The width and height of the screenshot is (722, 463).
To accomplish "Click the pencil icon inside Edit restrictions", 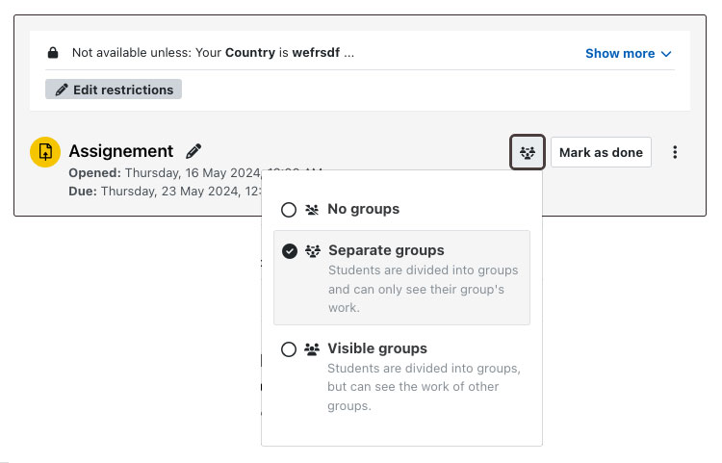I will pyautogui.click(x=62, y=90).
